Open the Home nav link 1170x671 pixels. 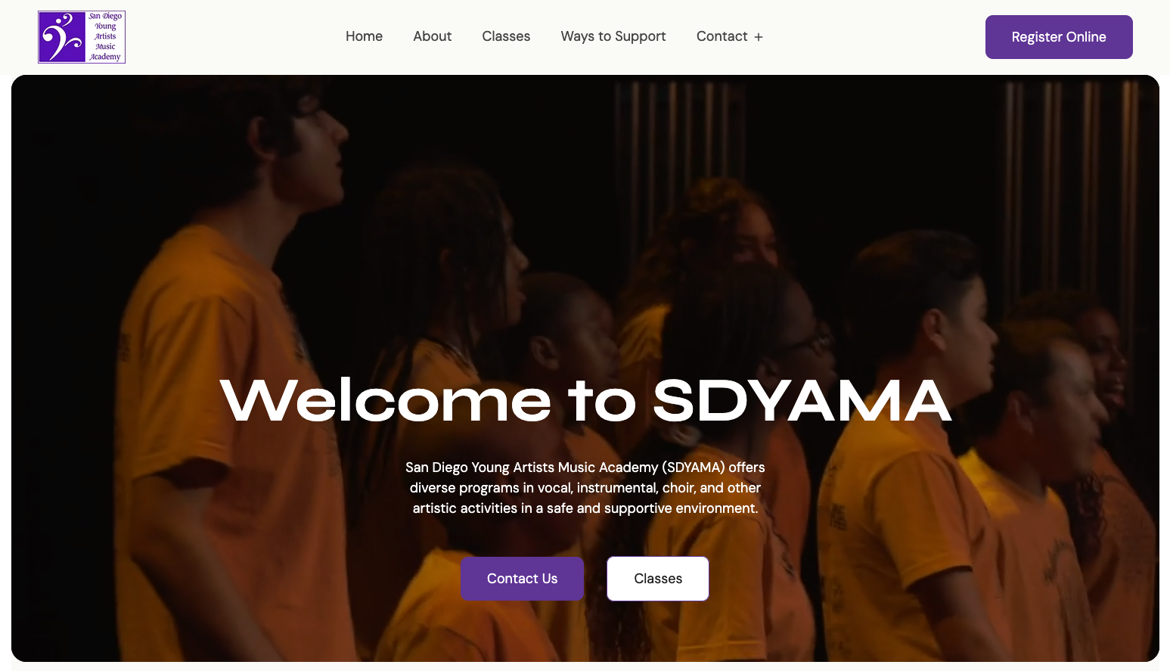(364, 36)
